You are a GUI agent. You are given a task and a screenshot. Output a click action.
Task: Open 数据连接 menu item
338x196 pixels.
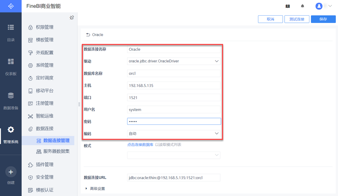pos(45,128)
